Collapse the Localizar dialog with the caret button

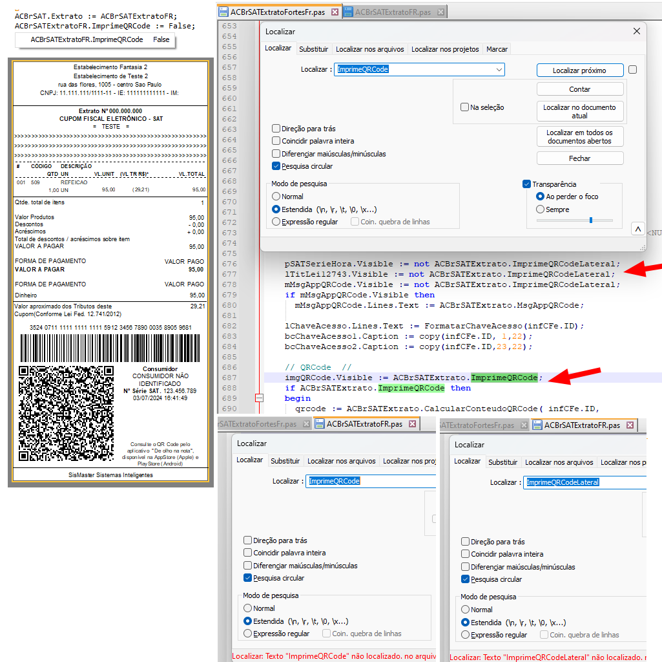638,229
